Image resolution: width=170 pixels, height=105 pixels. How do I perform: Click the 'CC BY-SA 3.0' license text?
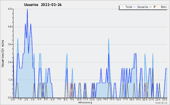pyautogui.click(x=161, y=103)
